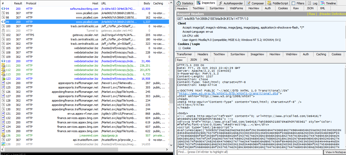Collapse the Cookie header node
This screenshot has width=346, height=155.
pyautogui.click(x=180, y=48)
